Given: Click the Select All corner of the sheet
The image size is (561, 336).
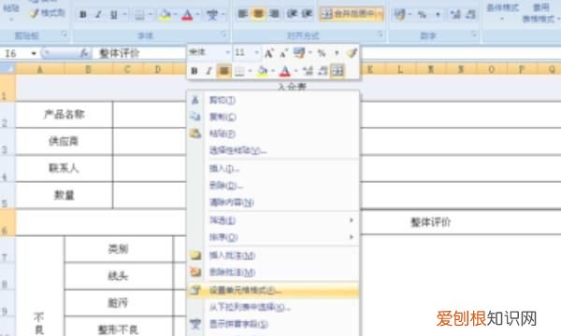Looking at the screenshot, I should tap(7, 68).
